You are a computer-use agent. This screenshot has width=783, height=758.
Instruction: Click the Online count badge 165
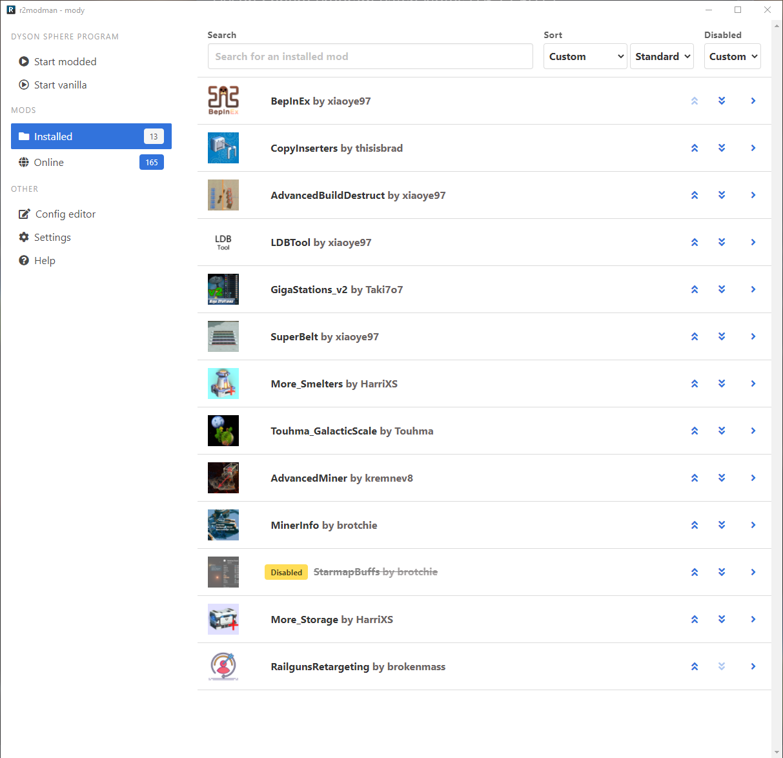point(152,162)
